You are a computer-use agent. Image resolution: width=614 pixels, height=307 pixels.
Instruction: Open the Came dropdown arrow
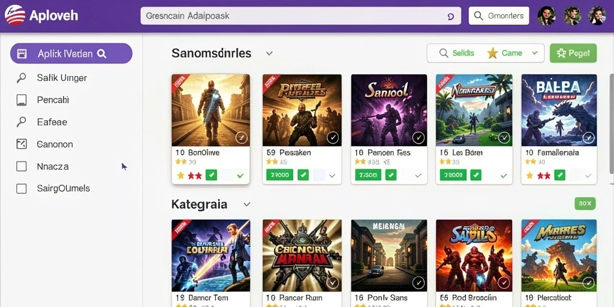[535, 53]
